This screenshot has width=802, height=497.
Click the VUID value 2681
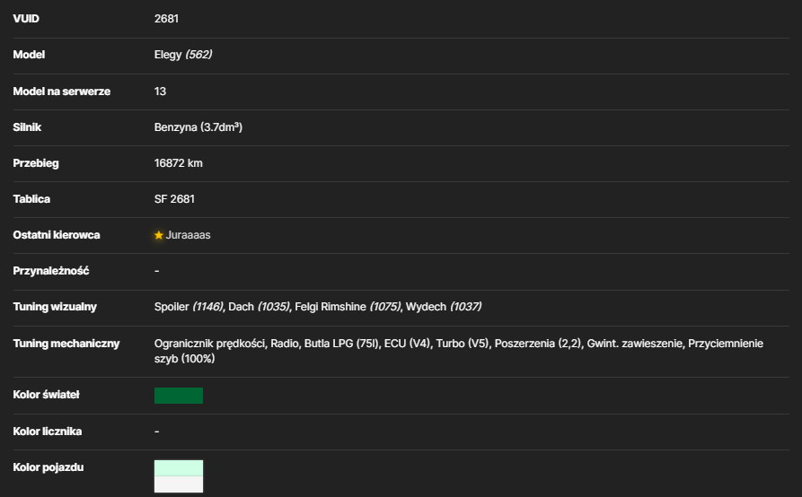pyautogui.click(x=166, y=19)
